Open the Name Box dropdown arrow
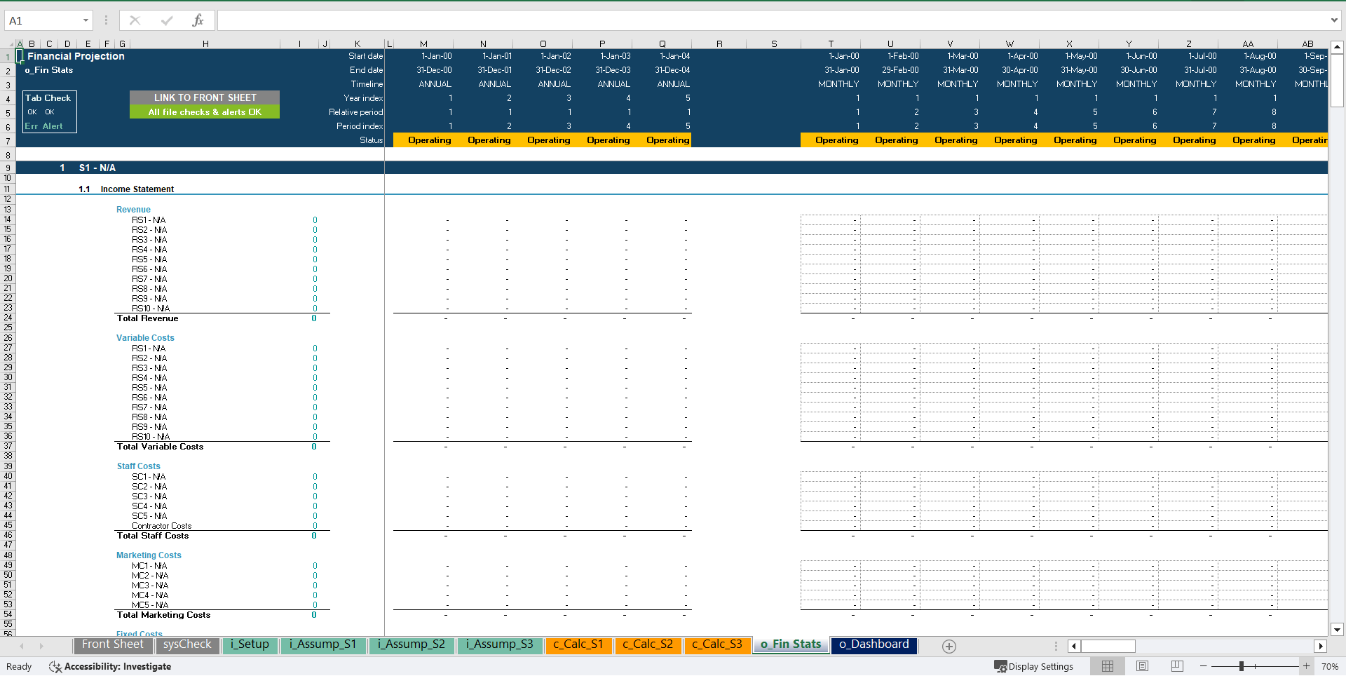The image size is (1346, 676). (87, 20)
